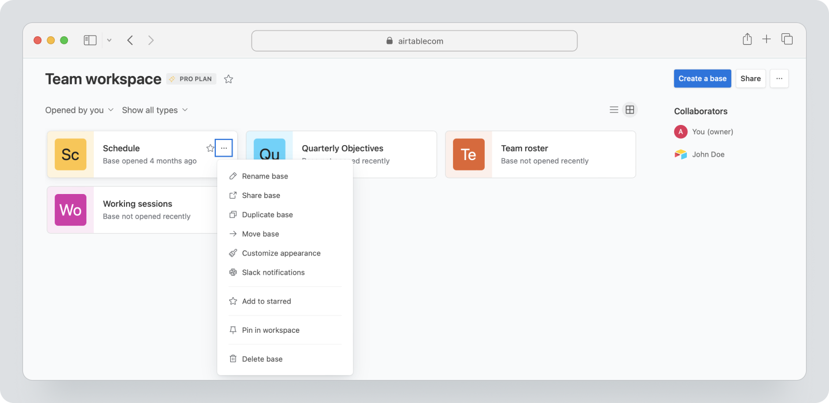829x403 pixels.
Task: Open the sidebar options chevron in the toolbar
Action: [109, 40]
